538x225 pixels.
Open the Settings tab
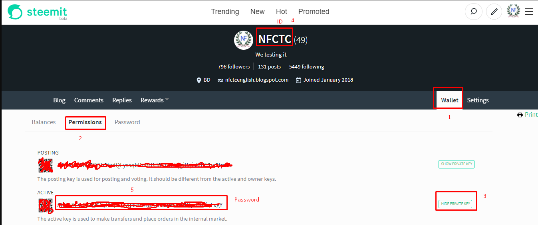(478, 100)
